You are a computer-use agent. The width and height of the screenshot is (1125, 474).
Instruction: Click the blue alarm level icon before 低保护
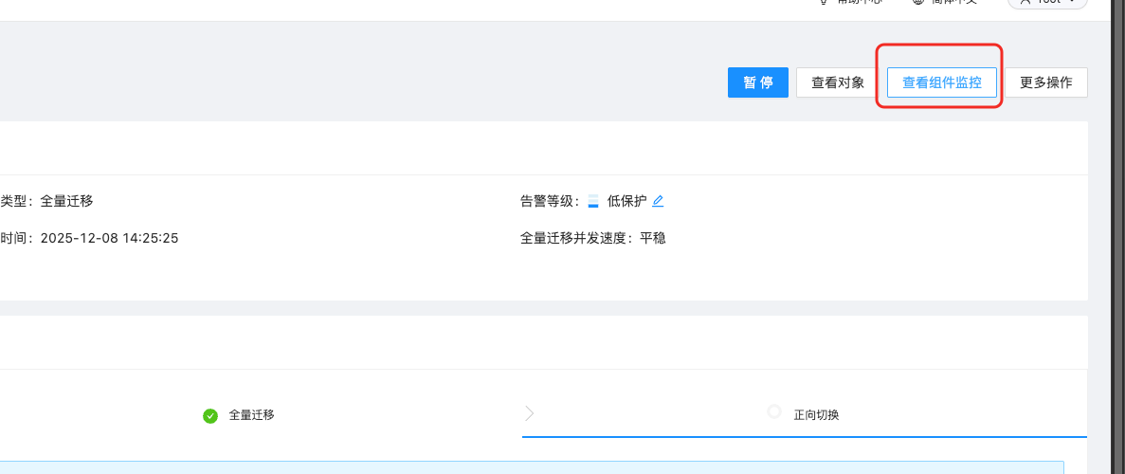[593, 201]
